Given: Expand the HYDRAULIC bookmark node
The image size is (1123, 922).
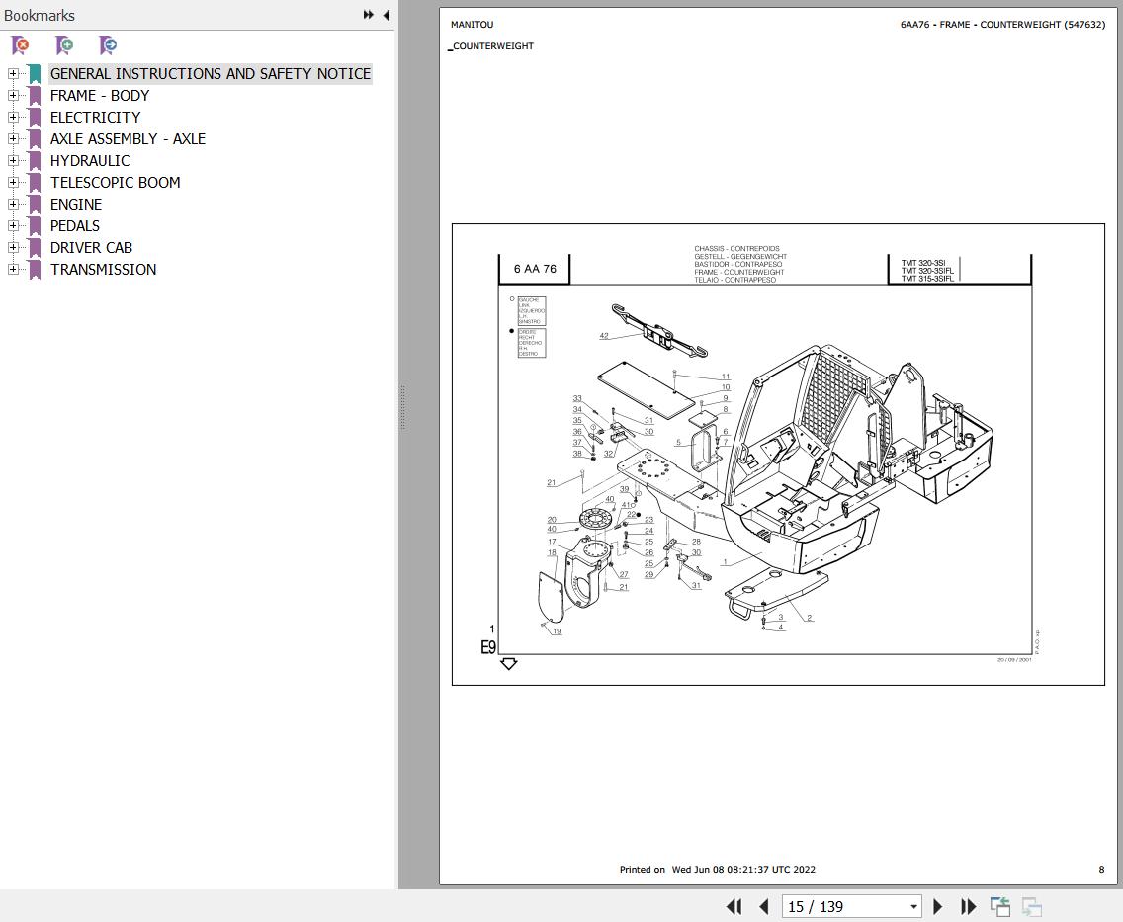Looking at the screenshot, I should point(13,160).
